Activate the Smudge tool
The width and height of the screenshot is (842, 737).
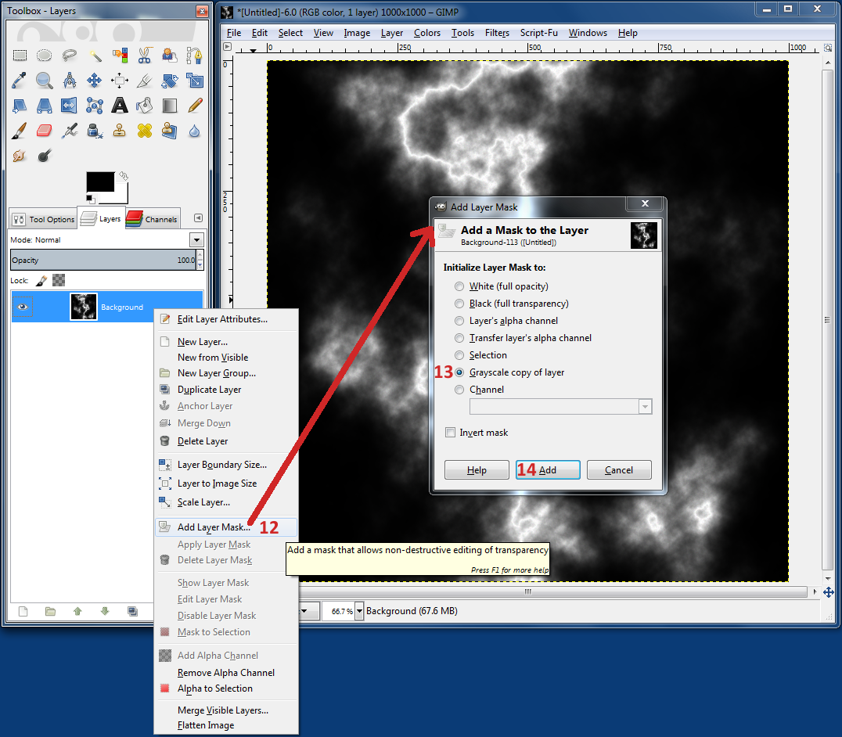pos(20,156)
